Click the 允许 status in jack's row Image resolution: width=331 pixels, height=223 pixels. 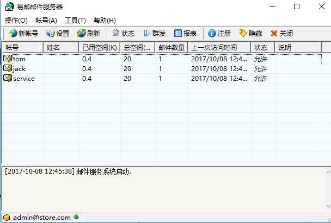coord(261,69)
